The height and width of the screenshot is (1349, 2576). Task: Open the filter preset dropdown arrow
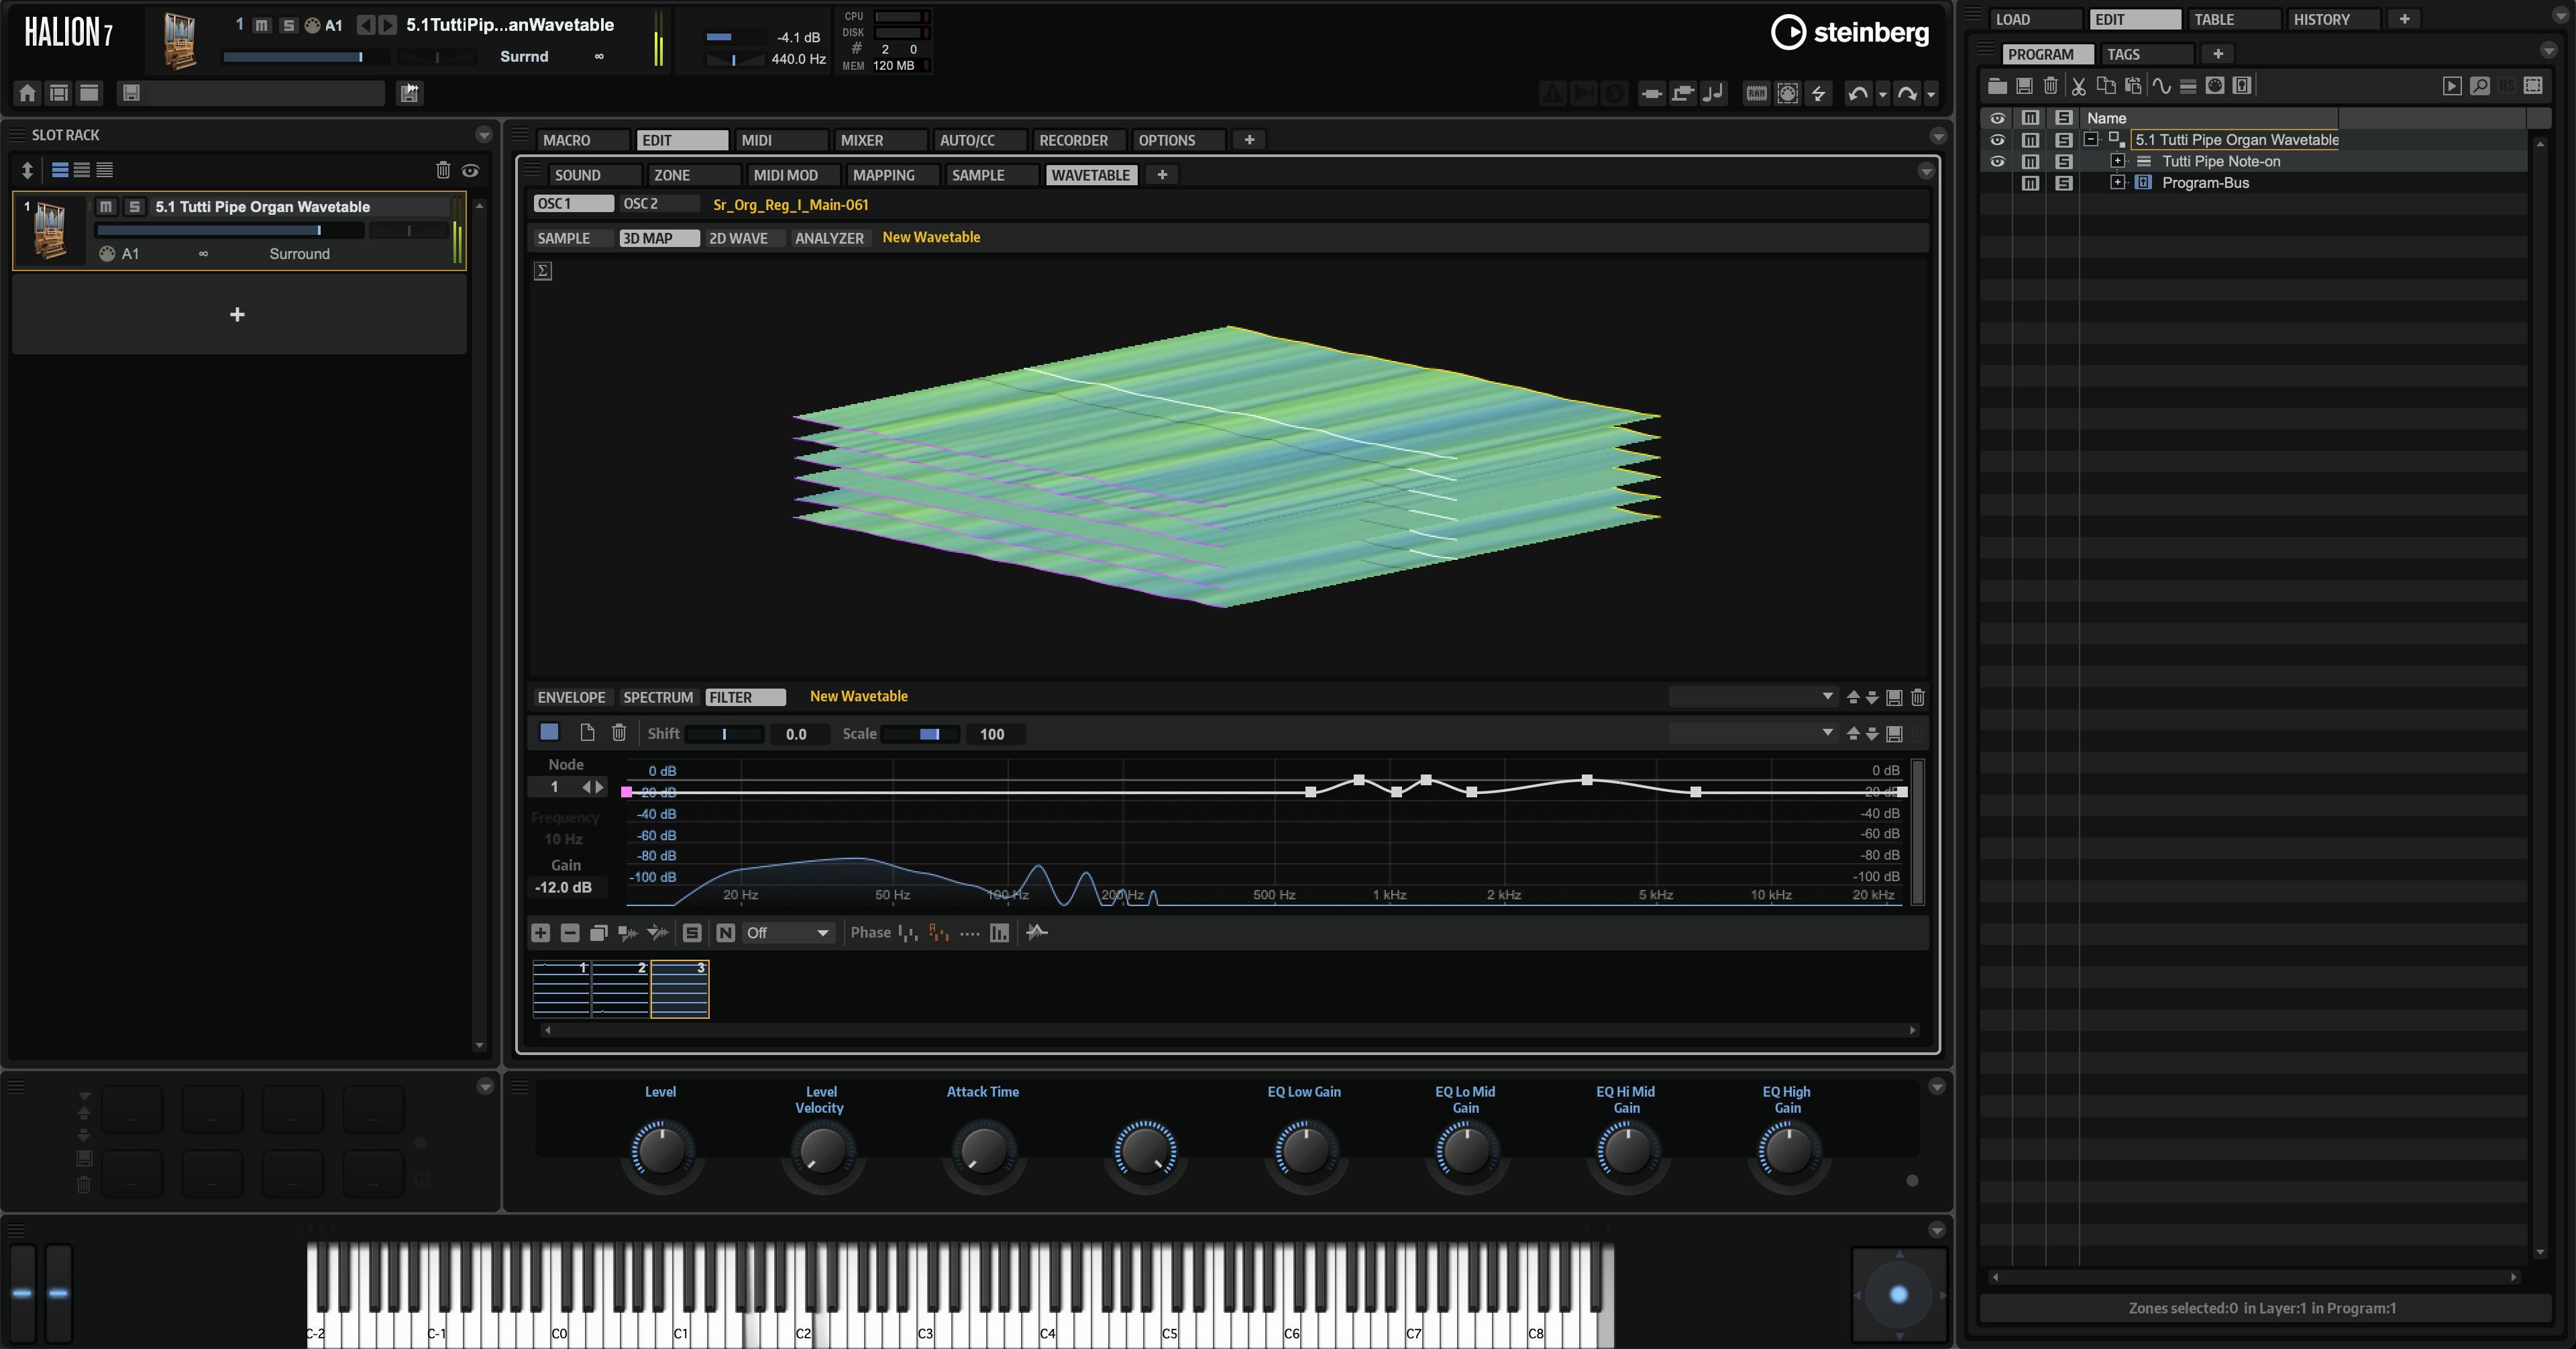coord(1828,697)
